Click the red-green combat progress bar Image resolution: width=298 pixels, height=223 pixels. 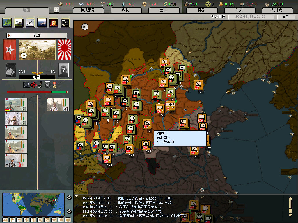tap(37, 92)
